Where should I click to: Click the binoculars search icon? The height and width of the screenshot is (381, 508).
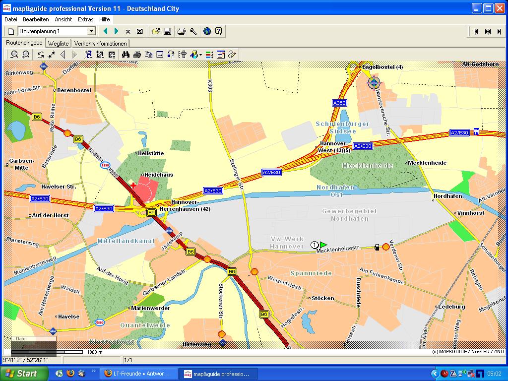(126, 55)
